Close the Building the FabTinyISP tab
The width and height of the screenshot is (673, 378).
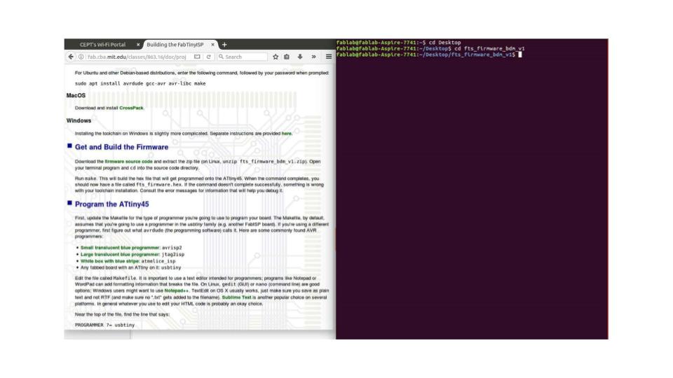212,45
